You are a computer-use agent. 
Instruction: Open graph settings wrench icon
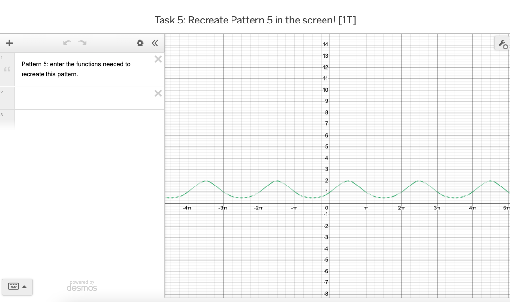click(x=503, y=43)
